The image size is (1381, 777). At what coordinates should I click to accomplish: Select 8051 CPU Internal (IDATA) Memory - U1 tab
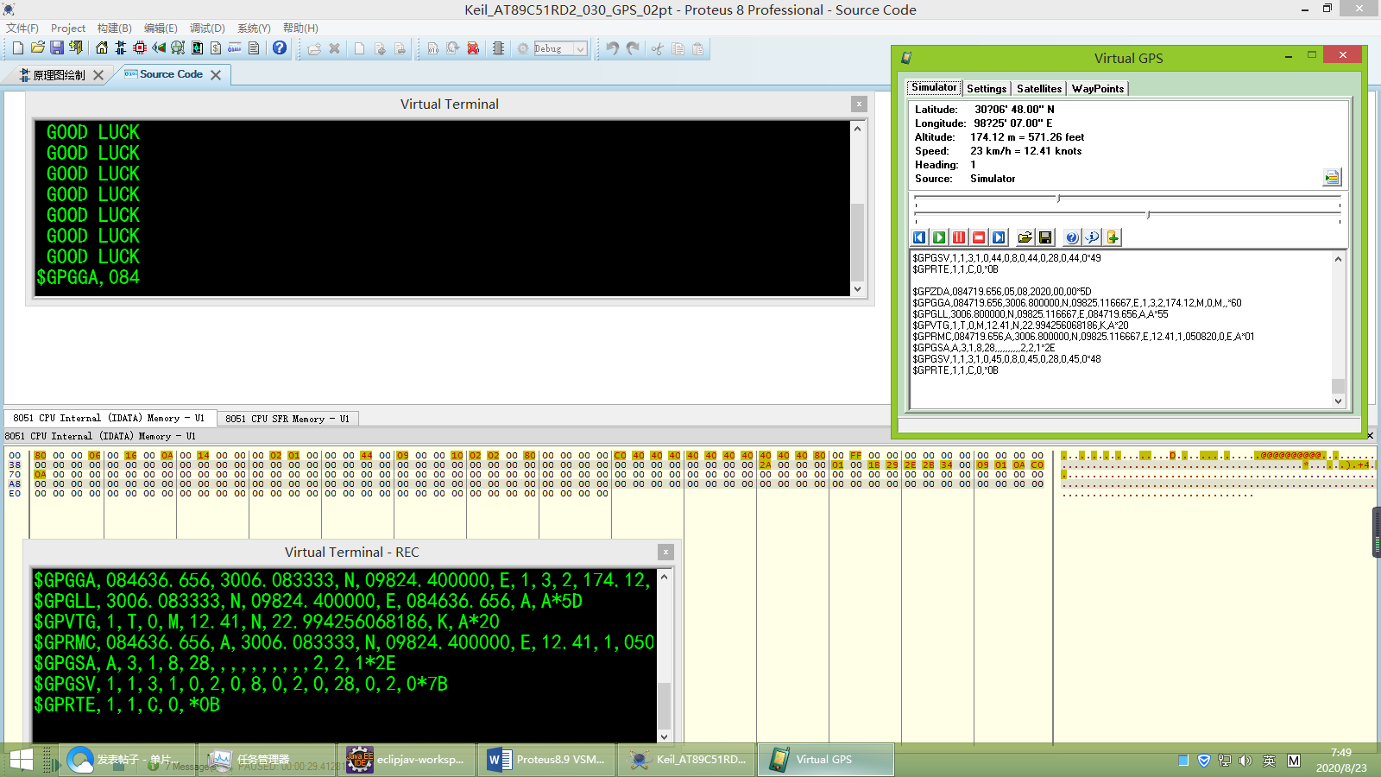click(109, 418)
